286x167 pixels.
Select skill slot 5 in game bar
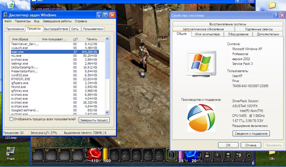(x=159, y=155)
